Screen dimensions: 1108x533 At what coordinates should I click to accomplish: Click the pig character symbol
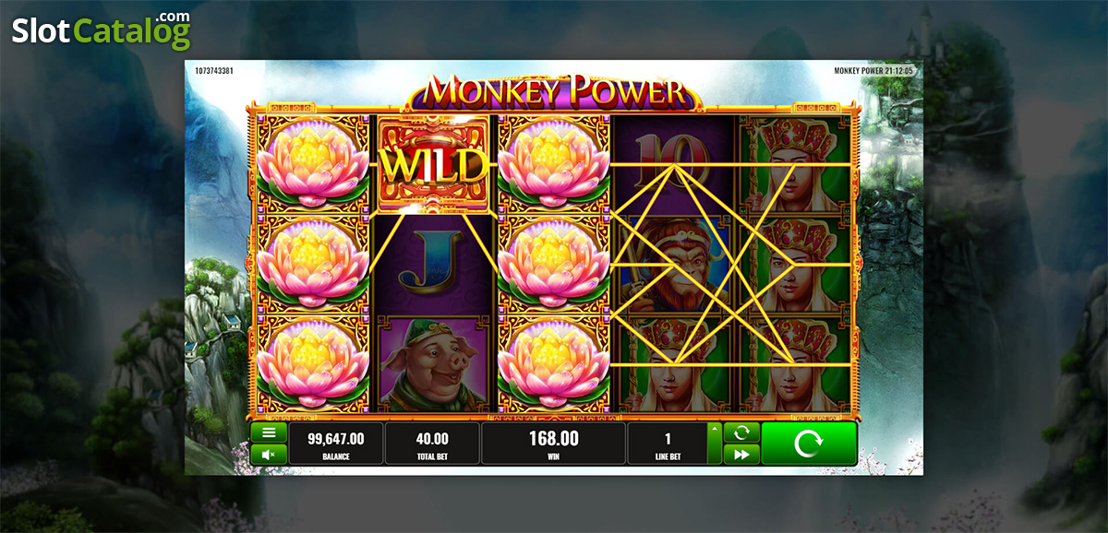[434, 362]
